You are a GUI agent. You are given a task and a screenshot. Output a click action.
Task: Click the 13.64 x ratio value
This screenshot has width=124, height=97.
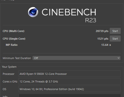tap(106, 45)
